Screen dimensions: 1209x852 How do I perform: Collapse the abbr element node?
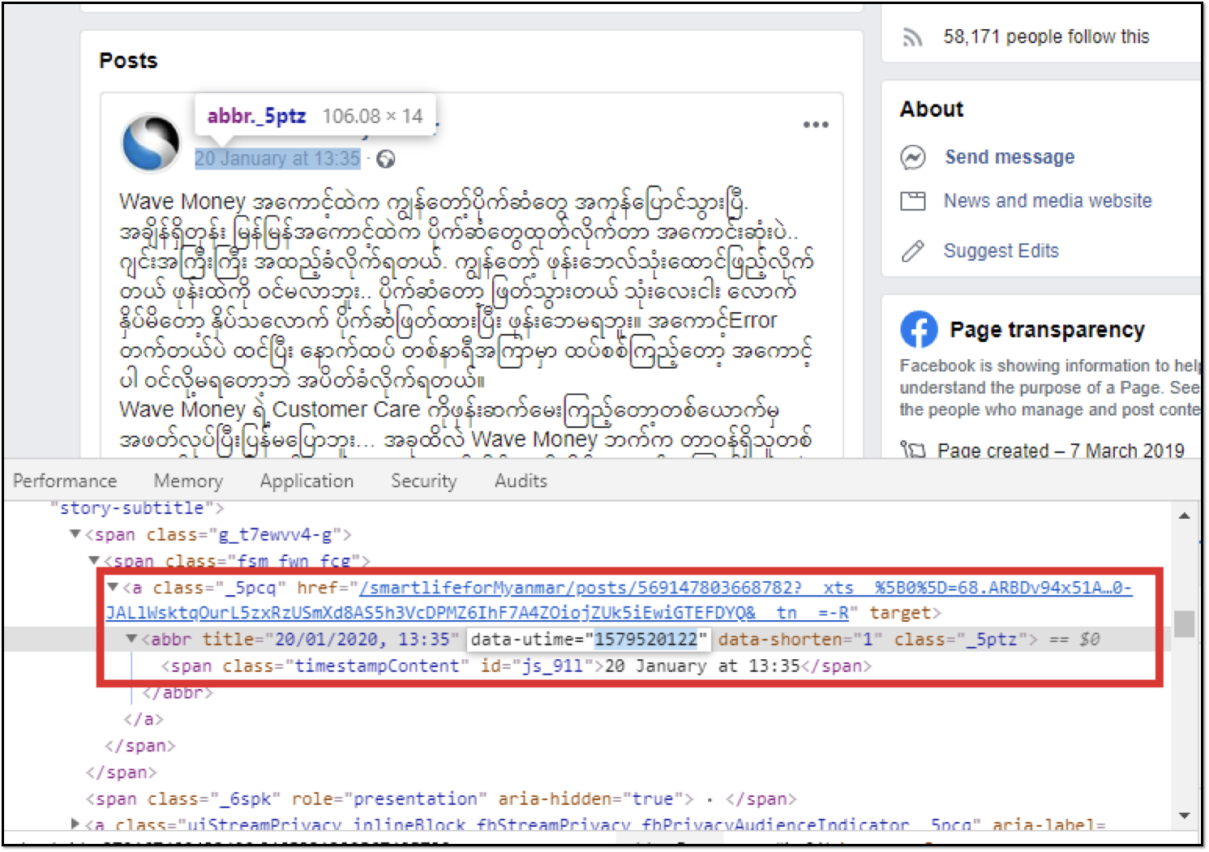[x=131, y=639]
